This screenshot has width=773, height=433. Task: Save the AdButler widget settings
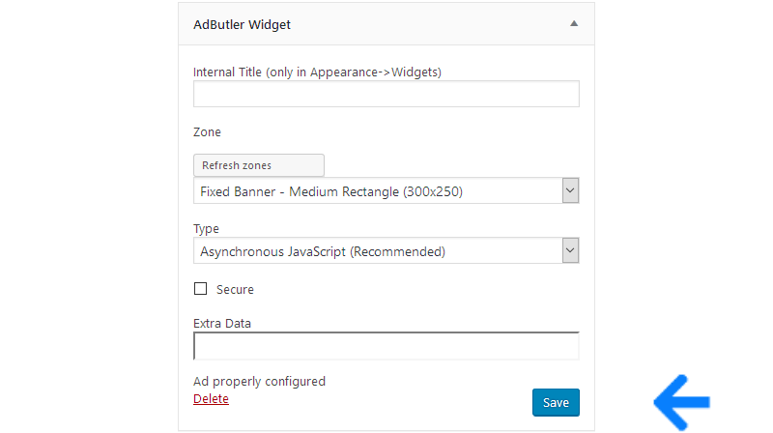click(556, 402)
